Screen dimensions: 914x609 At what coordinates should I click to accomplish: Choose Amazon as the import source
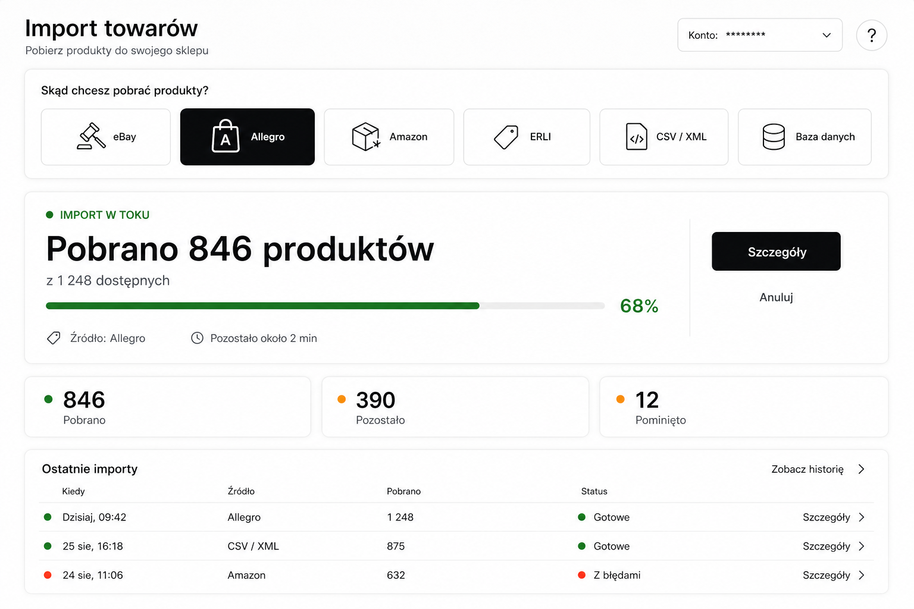[x=389, y=137]
